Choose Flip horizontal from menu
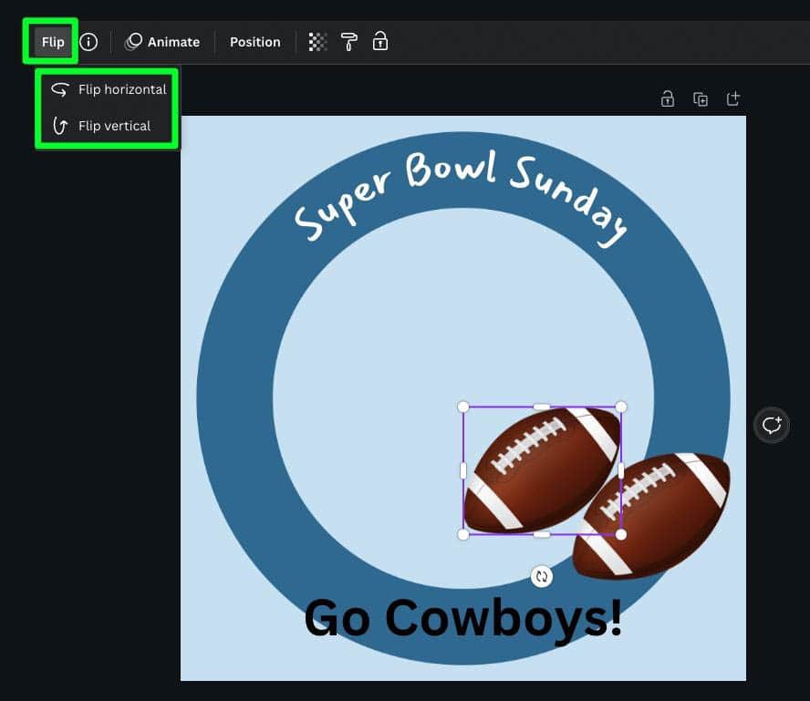 click(x=109, y=89)
